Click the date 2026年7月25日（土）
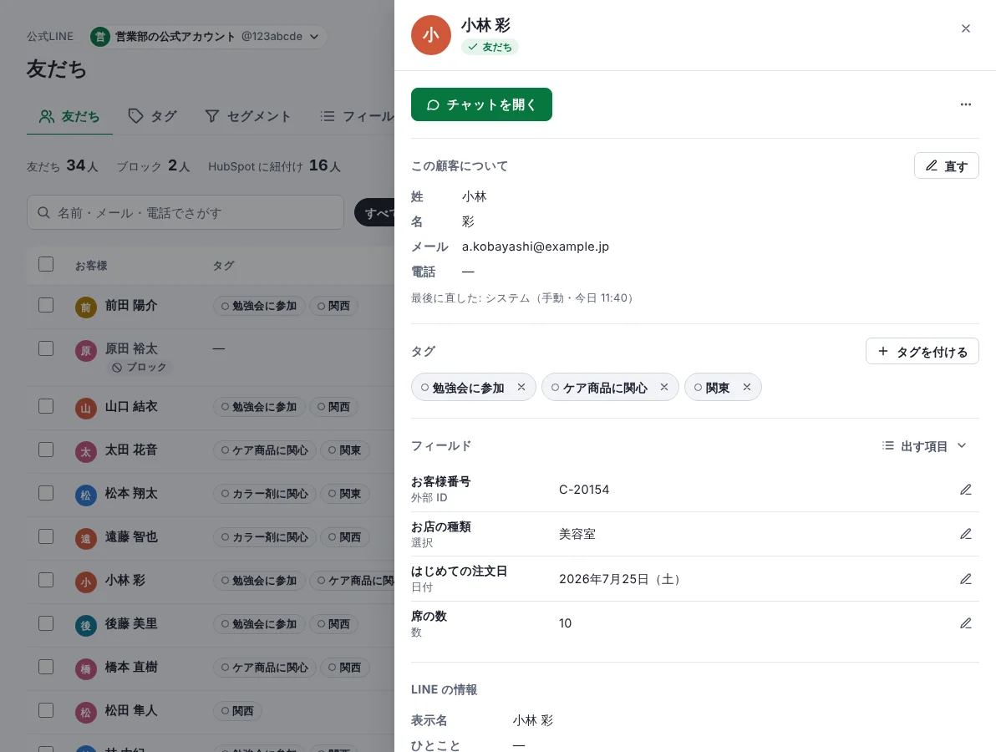The width and height of the screenshot is (996, 752). pyautogui.click(x=620, y=579)
